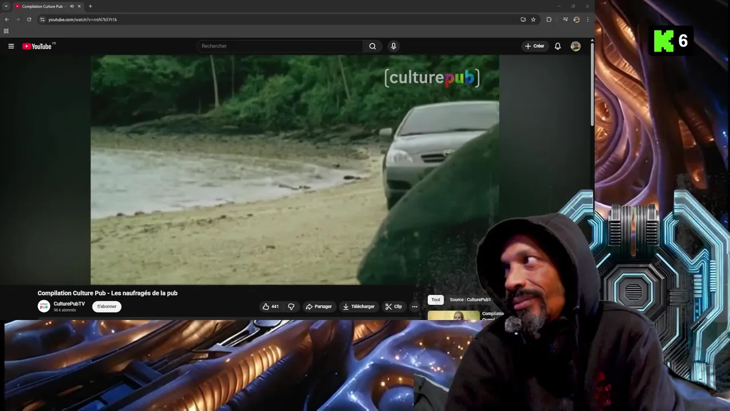Image resolution: width=730 pixels, height=411 pixels.
Task: Click the Partager share button
Action: click(318, 307)
